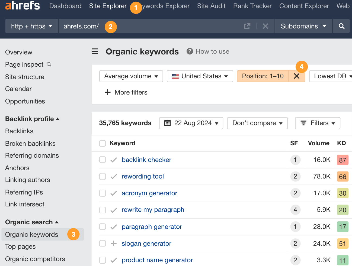Open the "Average volume" filter dropdown
Image resolution: width=352 pixels, height=266 pixels.
pyautogui.click(x=131, y=76)
